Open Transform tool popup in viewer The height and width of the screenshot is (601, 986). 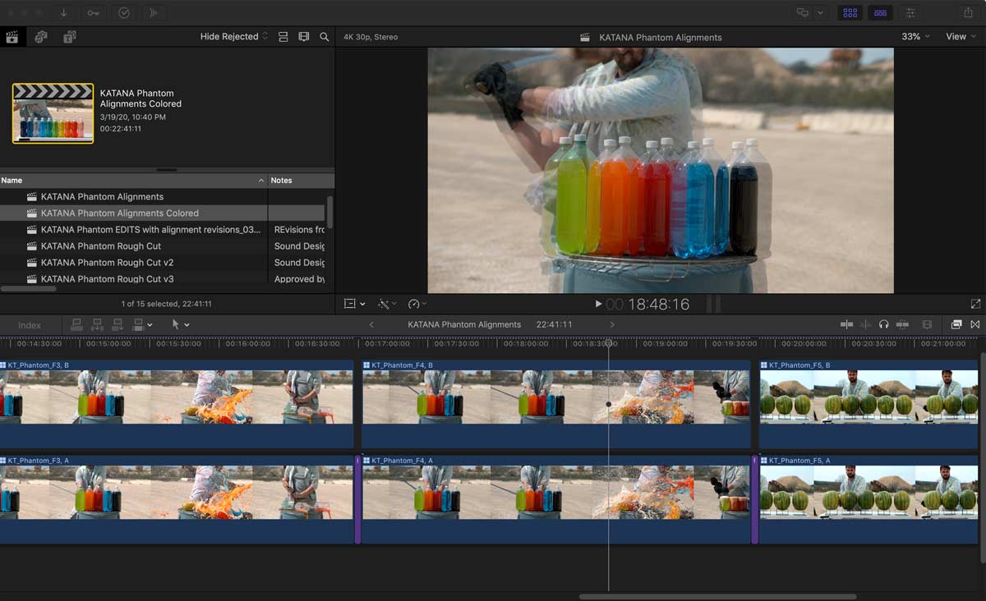click(x=354, y=304)
